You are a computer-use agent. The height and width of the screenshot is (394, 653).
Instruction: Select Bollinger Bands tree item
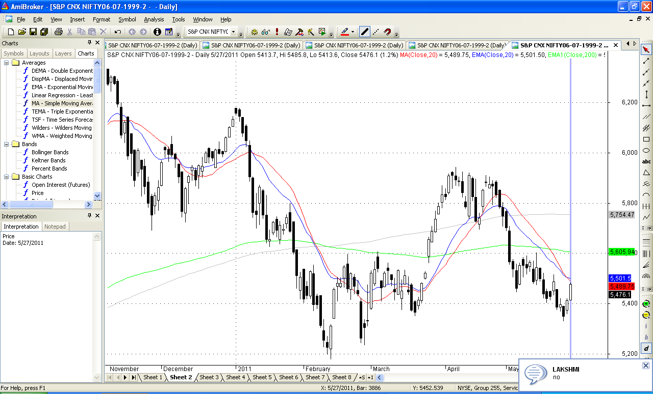[50, 152]
